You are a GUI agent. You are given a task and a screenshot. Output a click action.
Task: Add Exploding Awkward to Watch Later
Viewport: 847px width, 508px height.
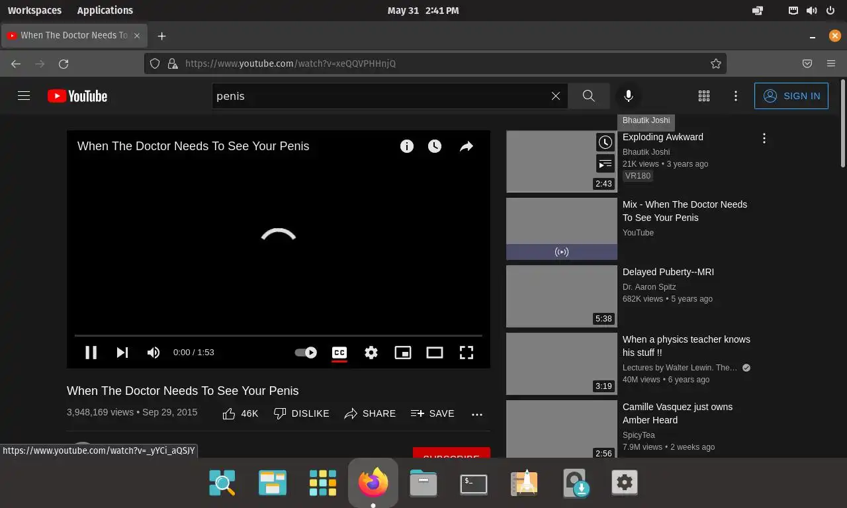coord(605,142)
